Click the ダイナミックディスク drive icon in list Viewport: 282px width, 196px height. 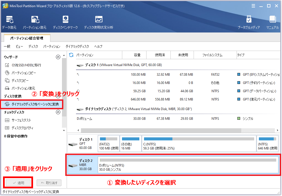click(x=80, y=109)
